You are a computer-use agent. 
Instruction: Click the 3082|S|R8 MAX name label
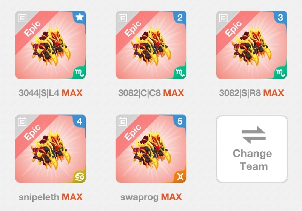(251, 93)
